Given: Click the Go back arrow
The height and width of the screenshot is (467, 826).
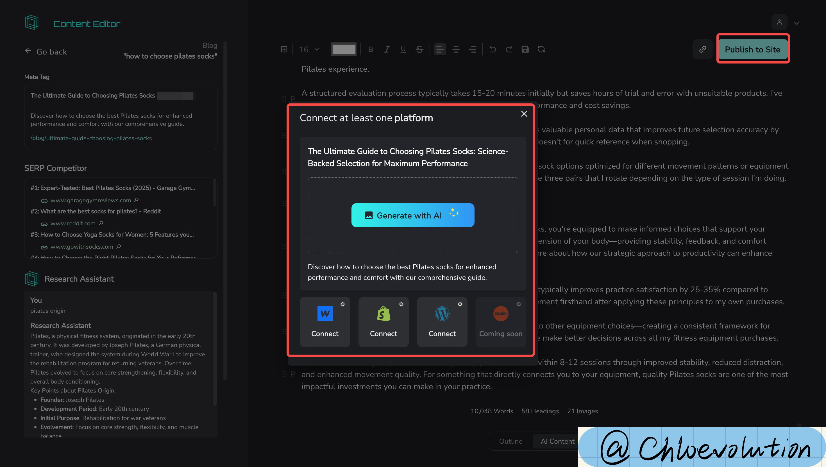Looking at the screenshot, I should [28, 51].
